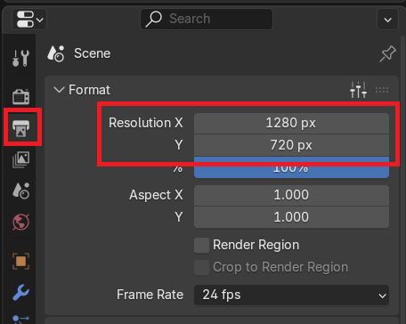Open the options dropdown beside Search
406x324 pixels.
coord(387,20)
